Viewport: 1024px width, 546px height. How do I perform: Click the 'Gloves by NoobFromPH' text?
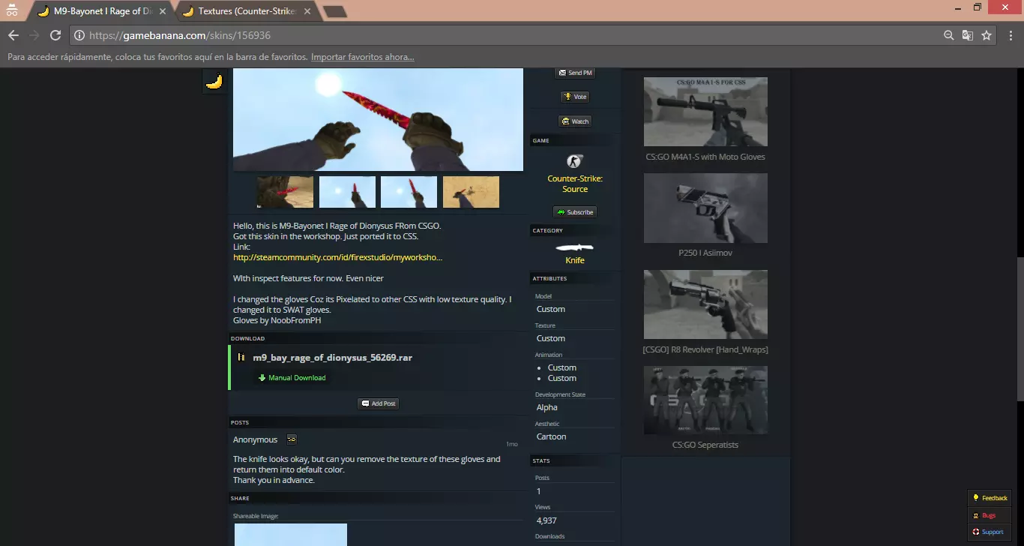click(x=277, y=320)
